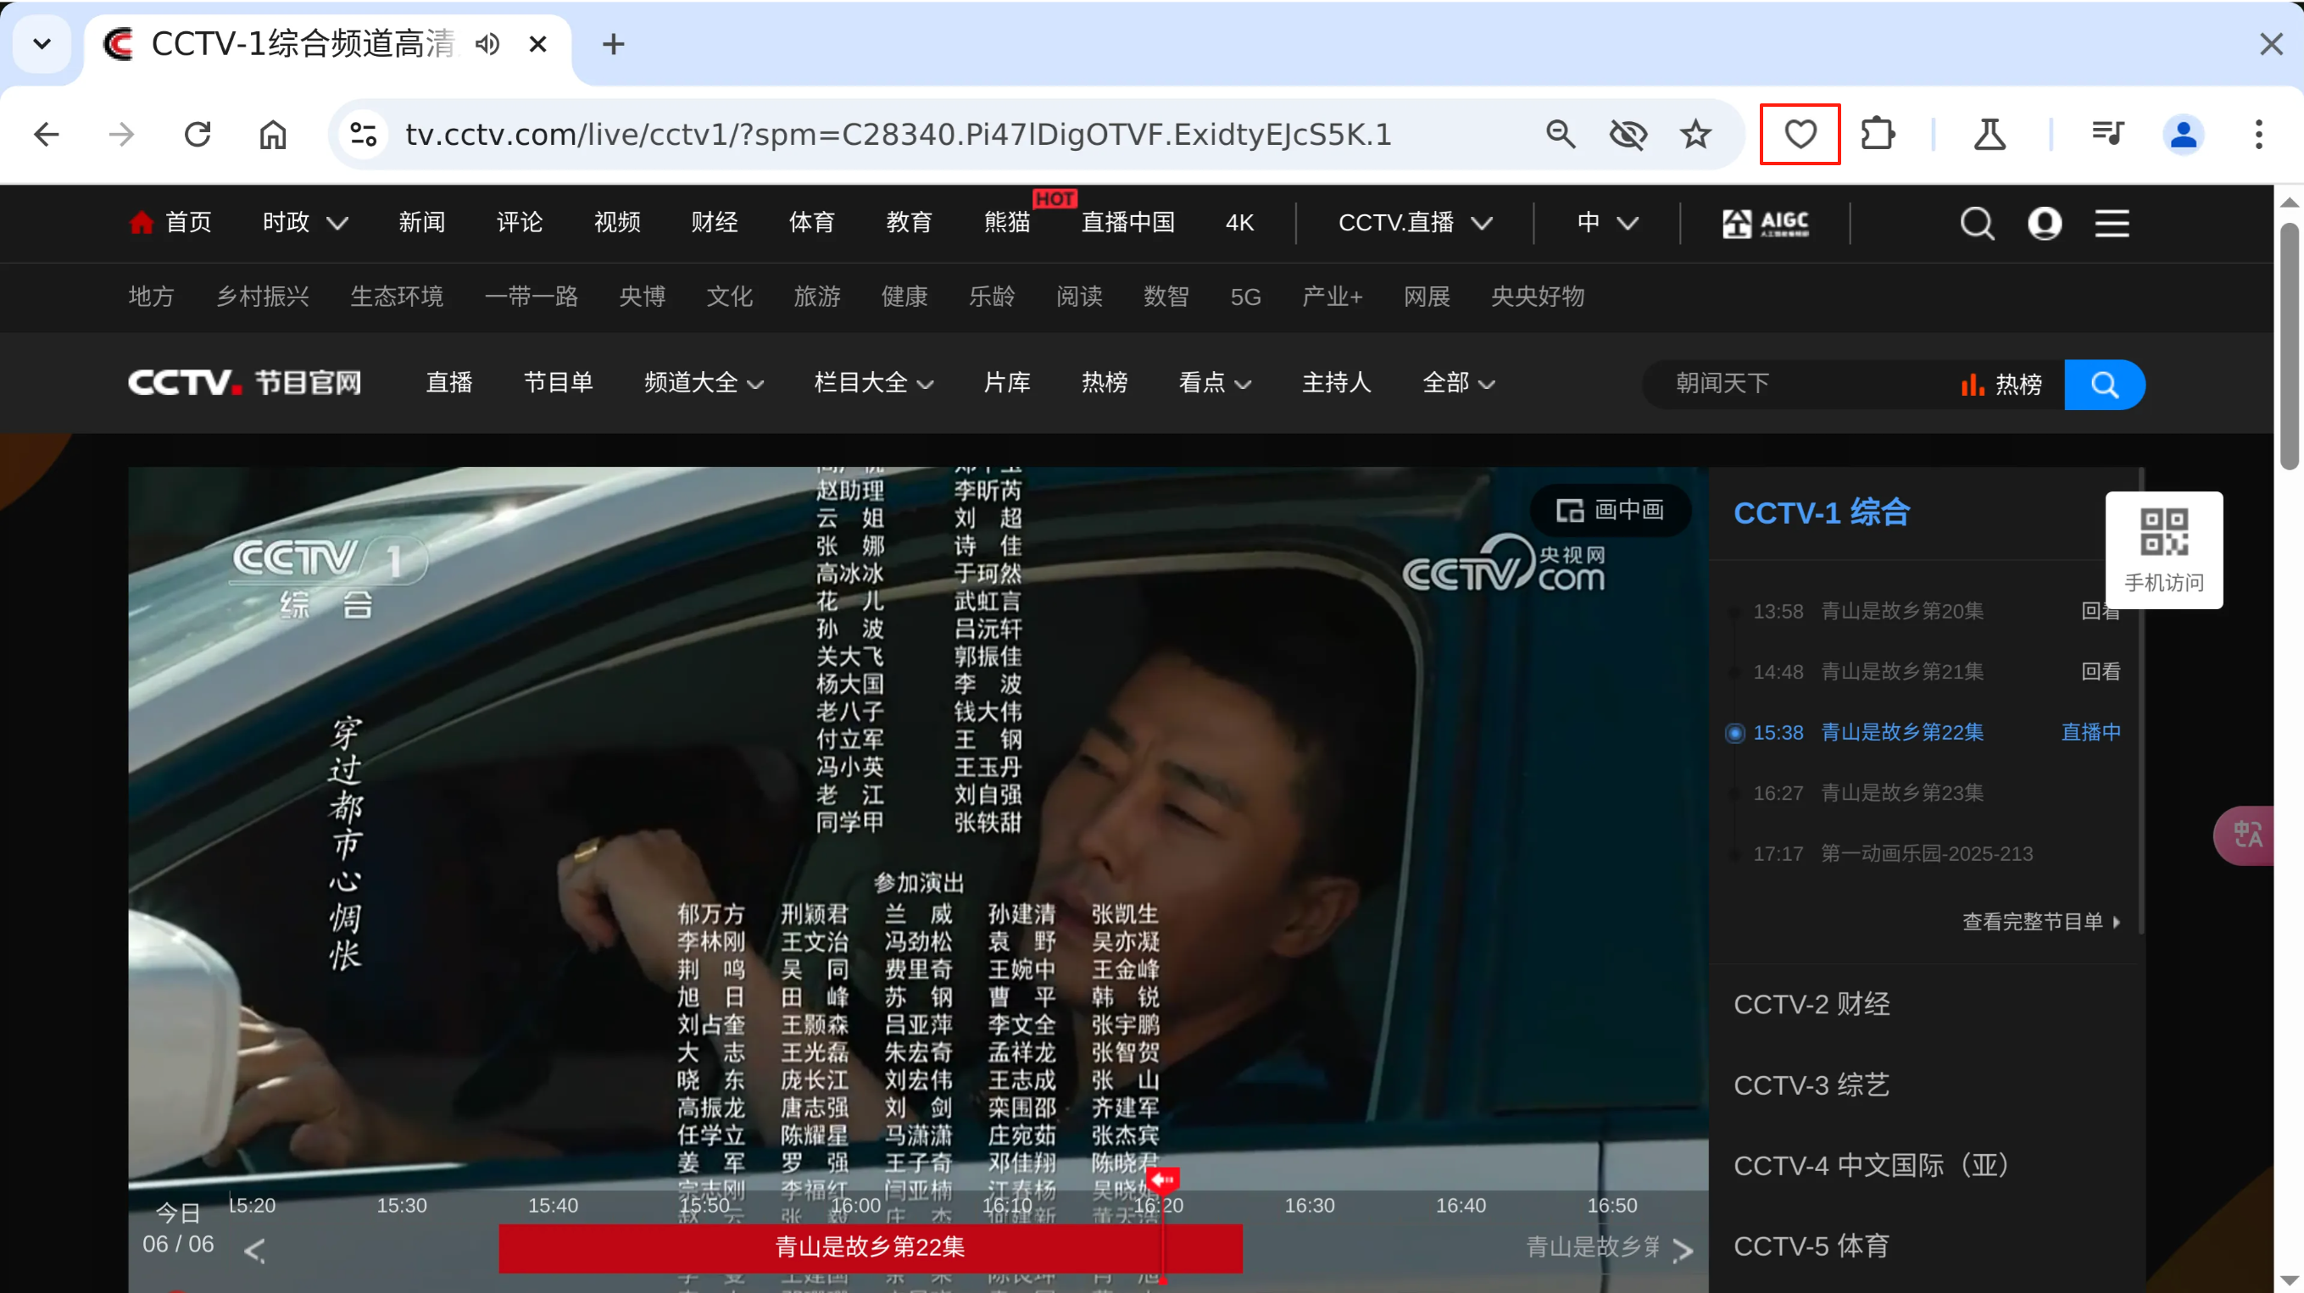This screenshot has width=2304, height=1293.
Task: Click the 朝闻天下 search field
Action: (1798, 384)
